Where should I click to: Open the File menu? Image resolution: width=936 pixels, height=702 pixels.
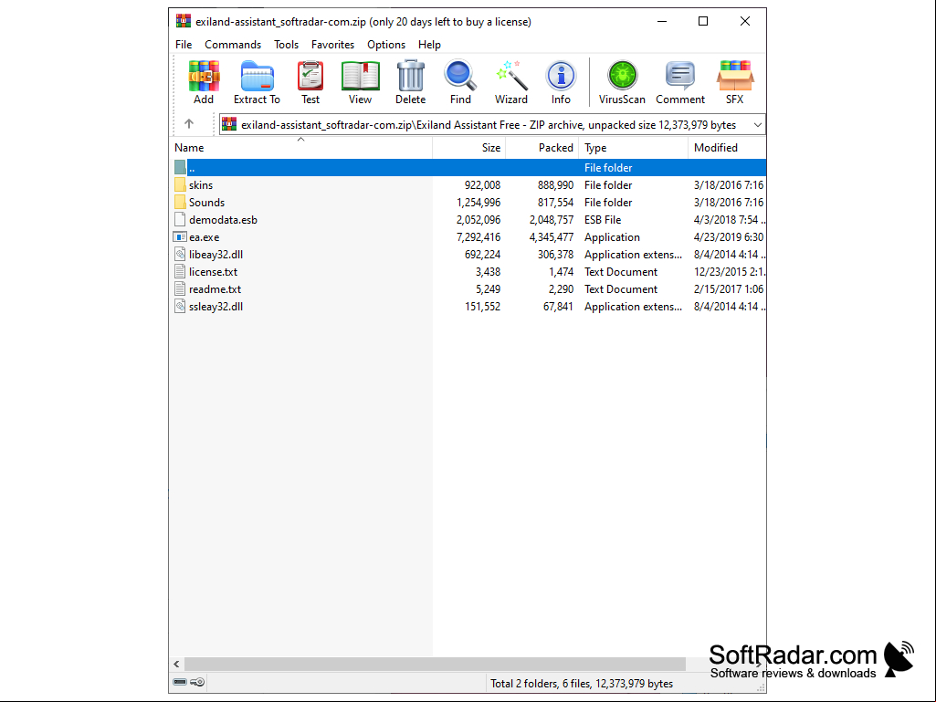coord(184,45)
